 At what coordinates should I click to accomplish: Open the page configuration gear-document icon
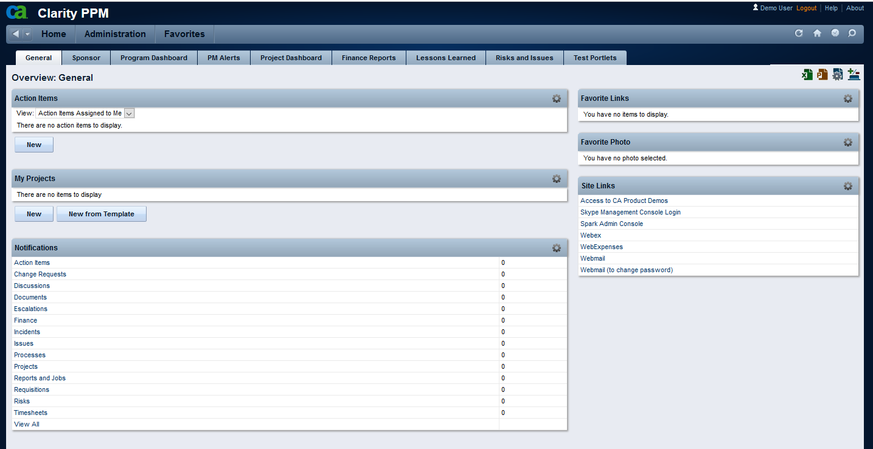pos(838,75)
